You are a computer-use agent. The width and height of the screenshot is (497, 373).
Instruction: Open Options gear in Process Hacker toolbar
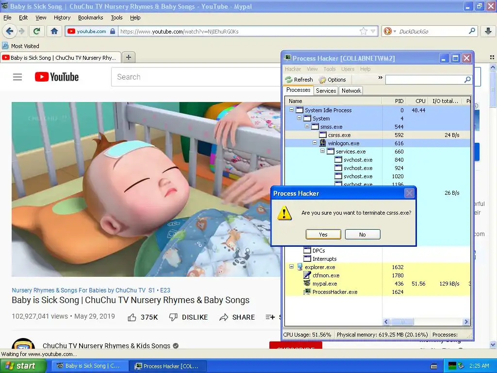(x=322, y=80)
